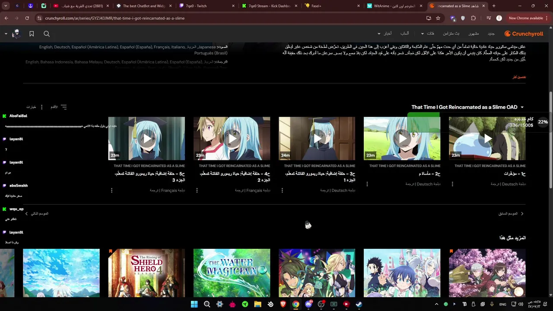Open the أخبار dropdown in the nav bar

pos(385,34)
